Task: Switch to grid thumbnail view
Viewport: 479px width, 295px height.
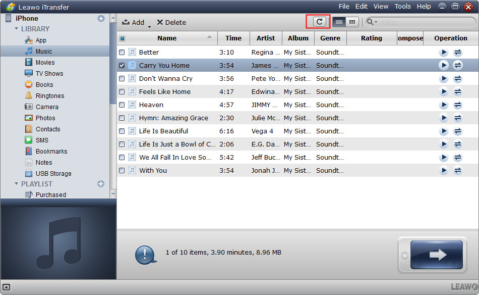Action: (352, 22)
